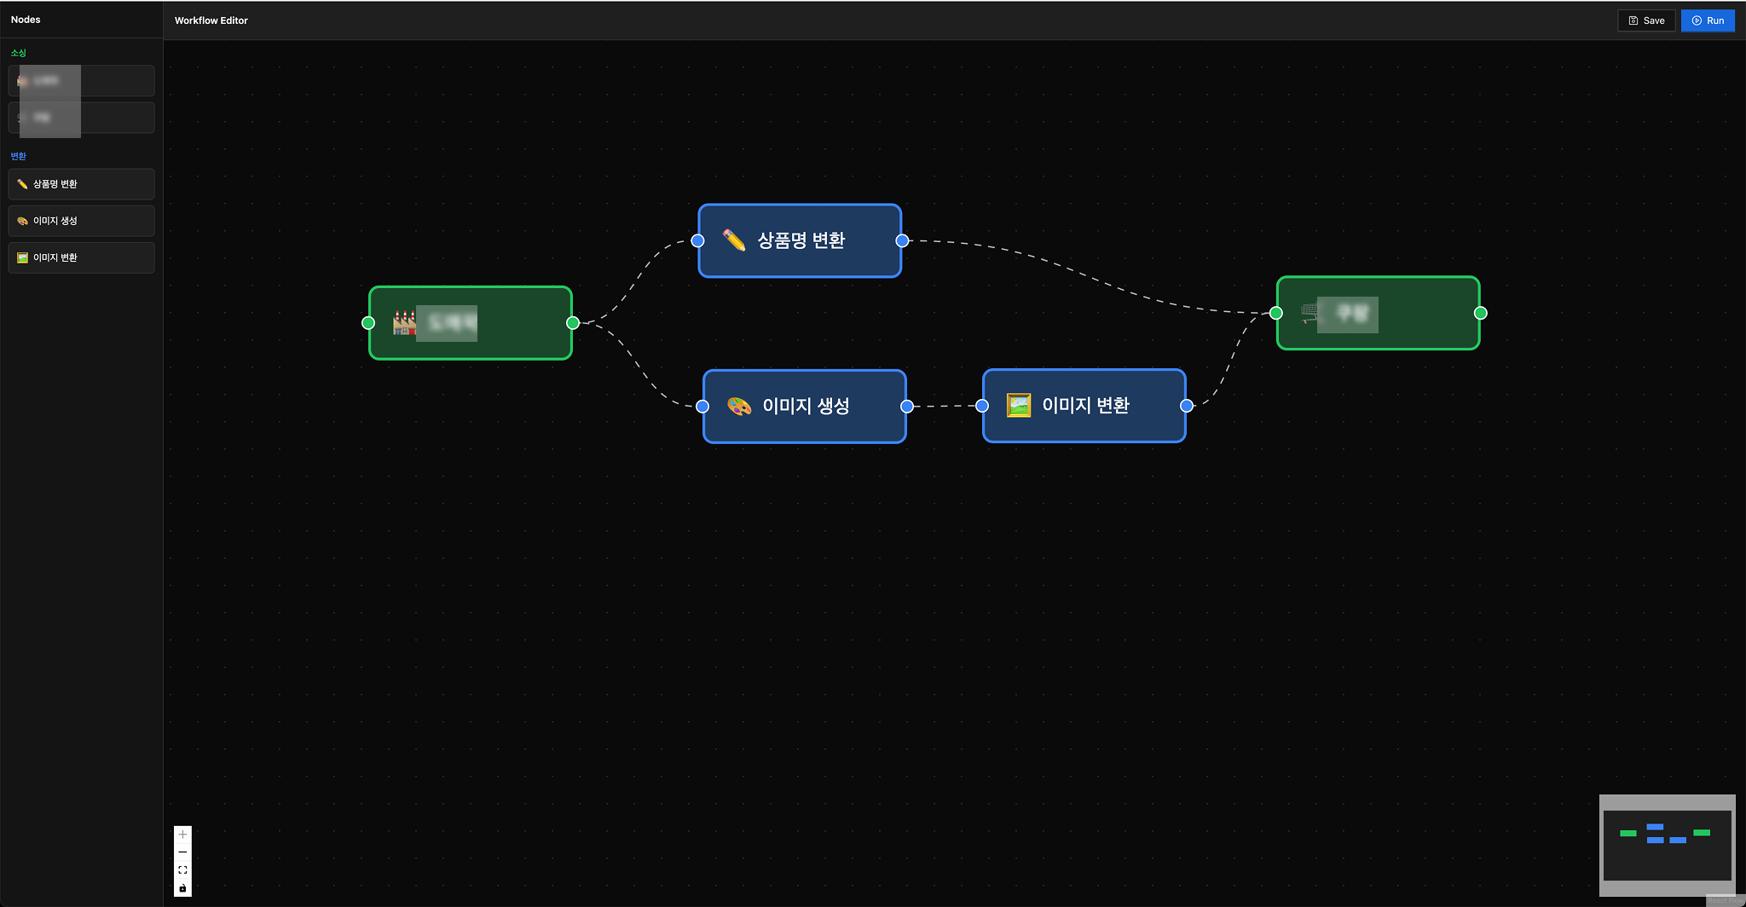Click input handle of canvas 이미지 생성 node
The image size is (1746, 907).
pyautogui.click(x=702, y=406)
